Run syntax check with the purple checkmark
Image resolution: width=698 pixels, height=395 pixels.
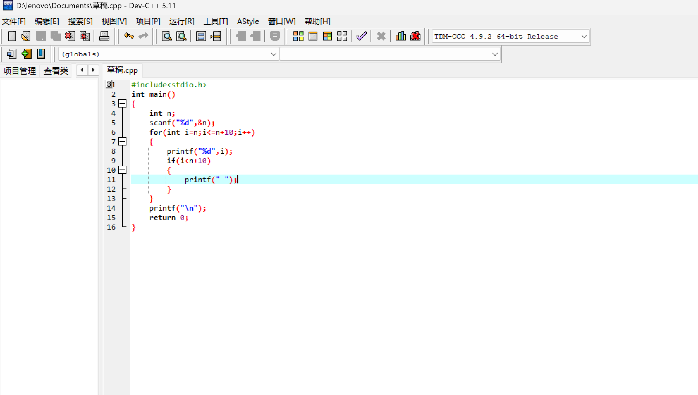[361, 36]
